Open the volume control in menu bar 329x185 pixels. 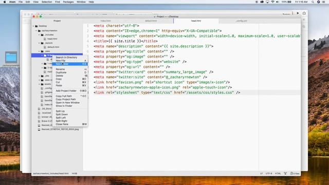click(x=278, y=2)
